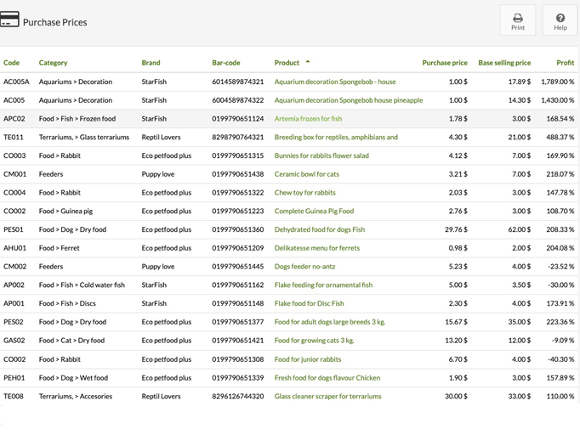Click category Food > Fish > Cold water fish
Viewport: 580px width, 440px height.
(82, 285)
